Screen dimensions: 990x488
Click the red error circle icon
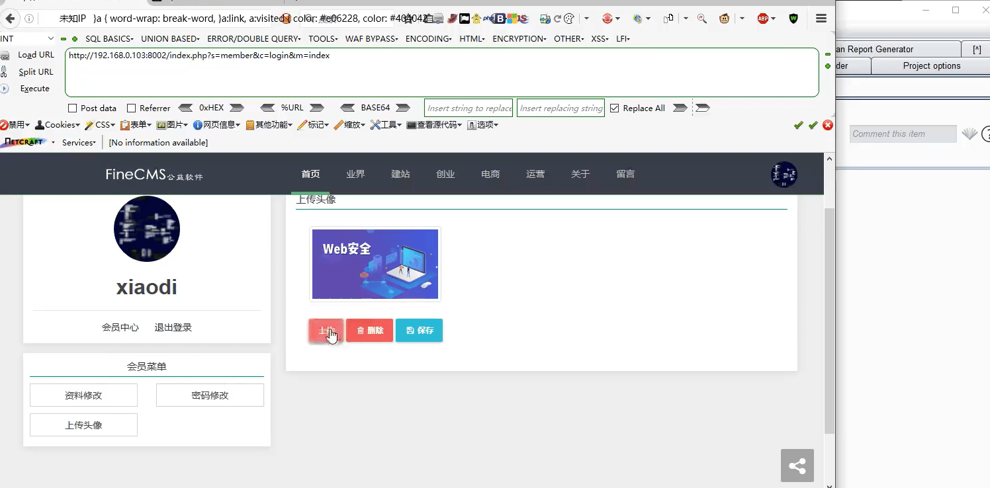click(x=827, y=125)
